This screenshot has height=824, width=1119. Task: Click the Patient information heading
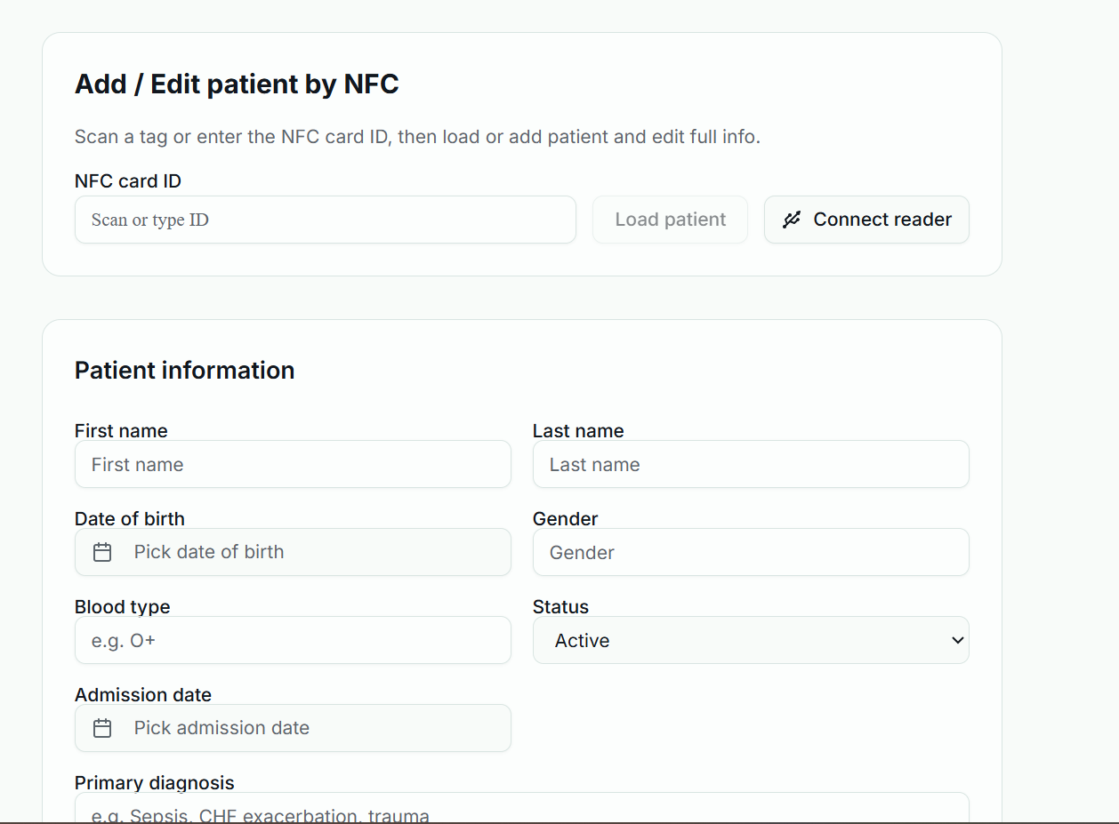184,370
